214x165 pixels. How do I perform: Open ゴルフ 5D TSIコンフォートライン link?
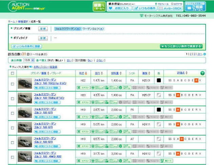click(50, 83)
